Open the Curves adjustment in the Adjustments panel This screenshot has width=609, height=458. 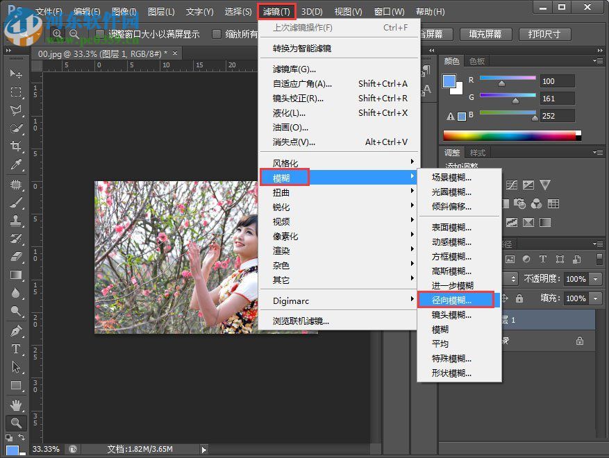(x=512, y=184)
